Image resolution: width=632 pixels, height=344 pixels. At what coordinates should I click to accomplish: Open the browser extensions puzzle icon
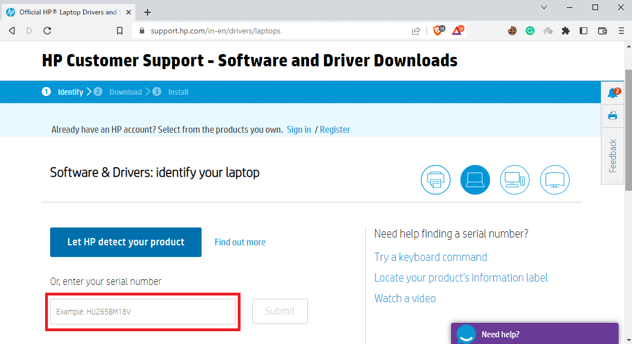pos(565,31)
